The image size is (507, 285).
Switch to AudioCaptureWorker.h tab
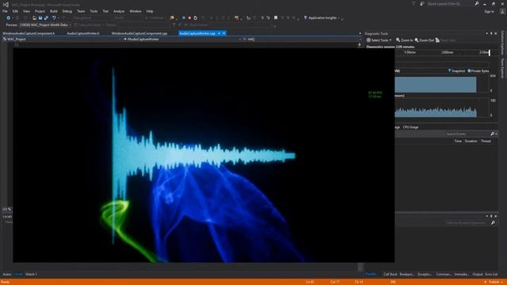point(83,33)
